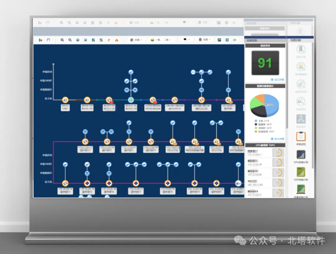
Task: Open the 全部 filter dropdown with grid icon
Action: (x=136, y=40)
